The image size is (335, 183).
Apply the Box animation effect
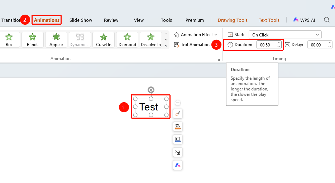click(9, 40)
